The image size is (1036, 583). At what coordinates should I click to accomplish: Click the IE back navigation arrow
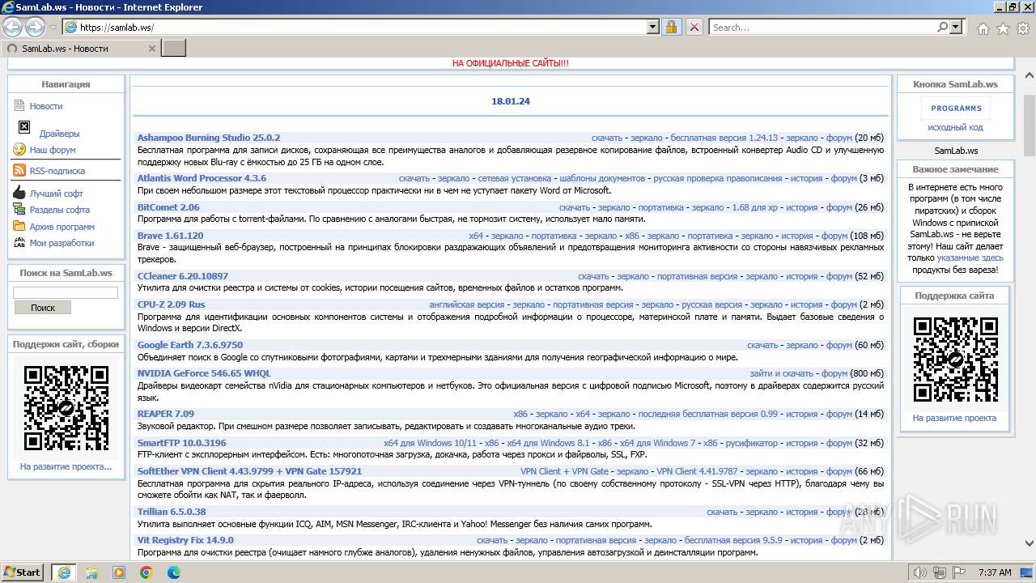[13, 27]
